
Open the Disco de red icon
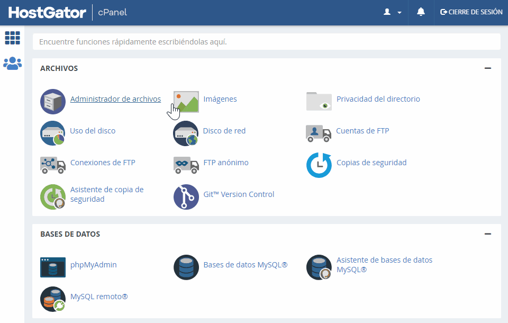(186, 133)
